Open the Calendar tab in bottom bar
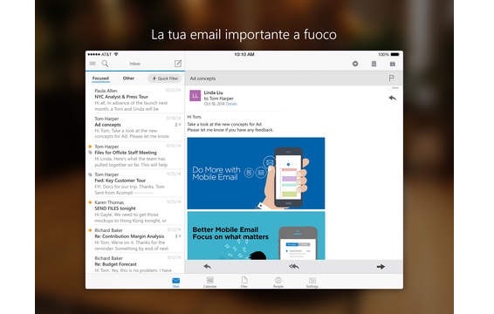 pyautogui.click(x=209, y=282)
